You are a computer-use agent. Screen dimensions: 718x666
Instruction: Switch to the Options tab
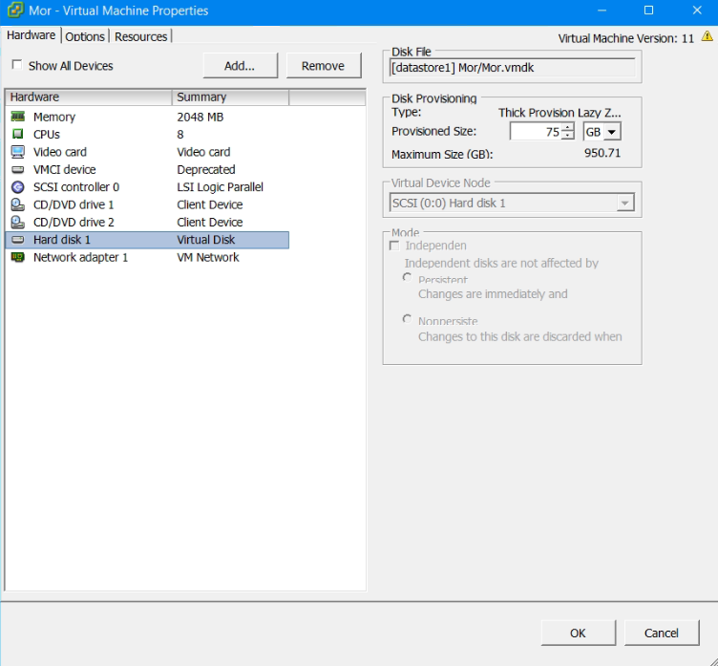coord(85,36)
